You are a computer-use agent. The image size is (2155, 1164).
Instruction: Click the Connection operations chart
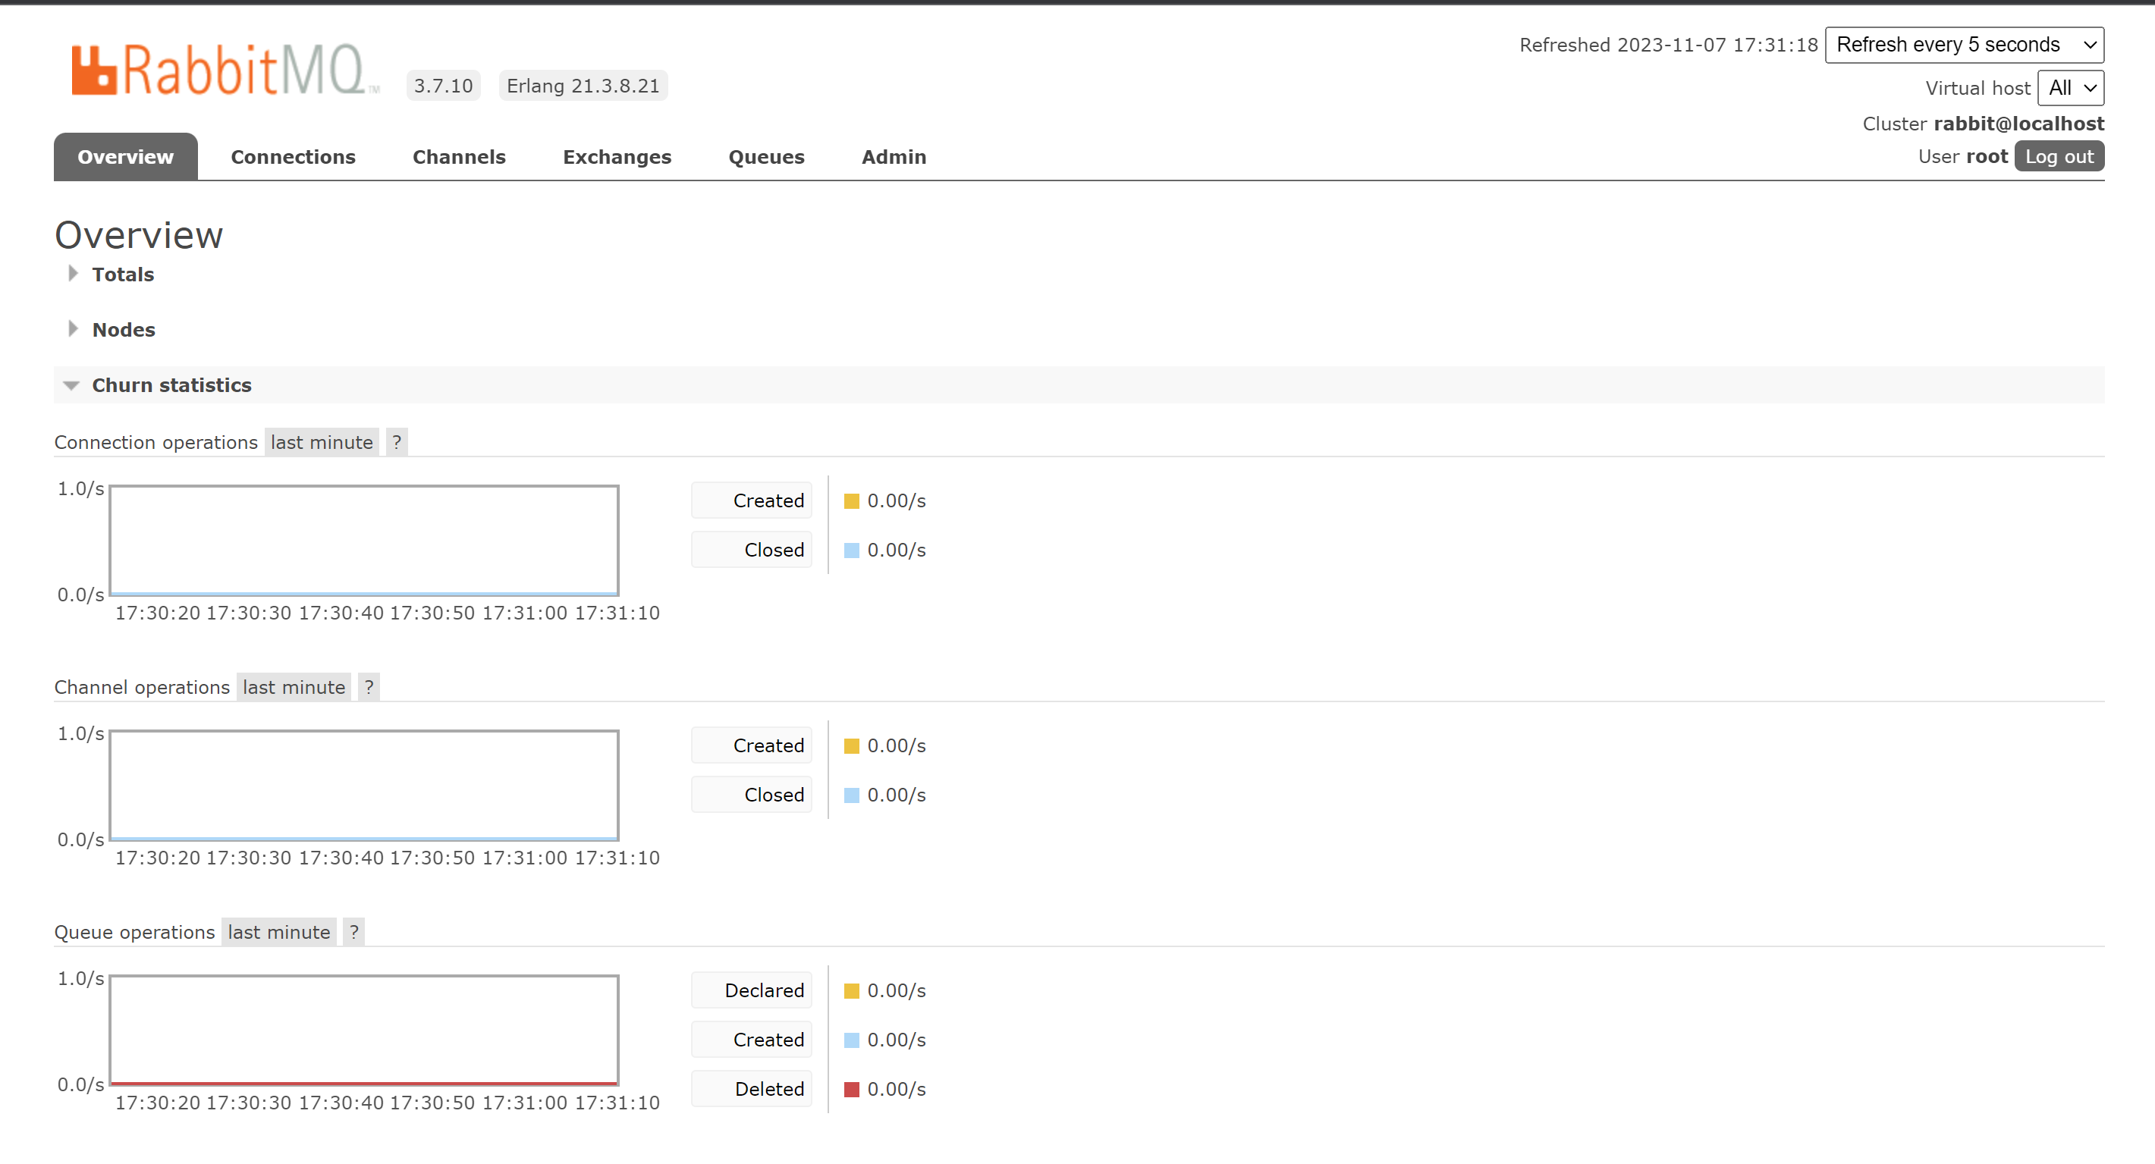tap(364, 541)
